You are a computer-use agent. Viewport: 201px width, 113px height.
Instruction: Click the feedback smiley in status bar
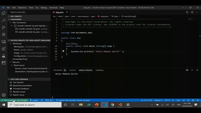(193, 100)
